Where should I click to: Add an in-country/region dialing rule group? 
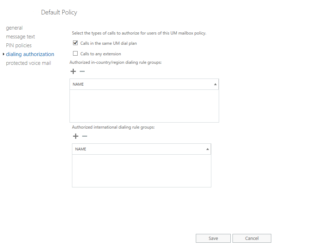coord(73,72)
